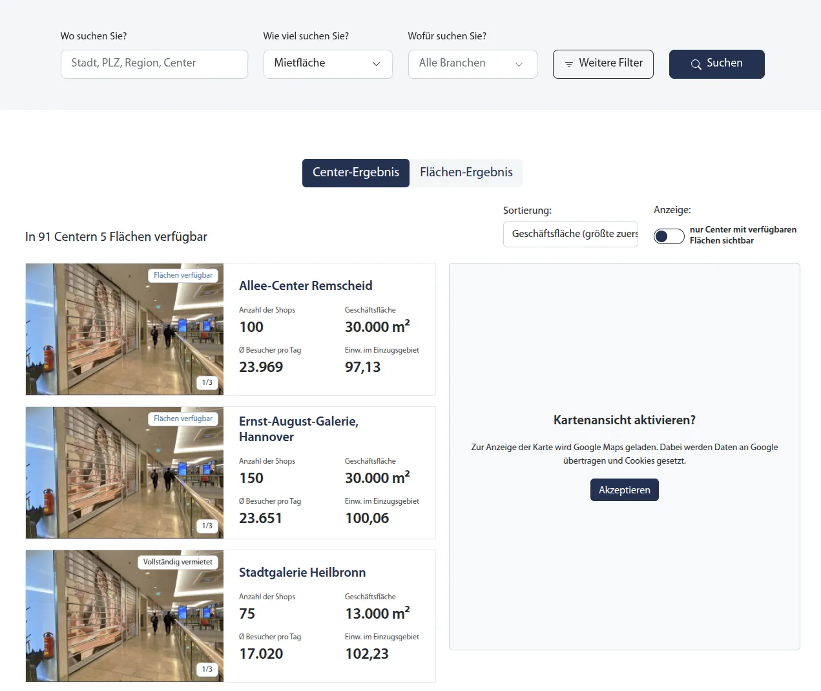Open the Mietfläche dropdown chevron
The height and width of the screenshot is (691, 821).
coord(376,64)
